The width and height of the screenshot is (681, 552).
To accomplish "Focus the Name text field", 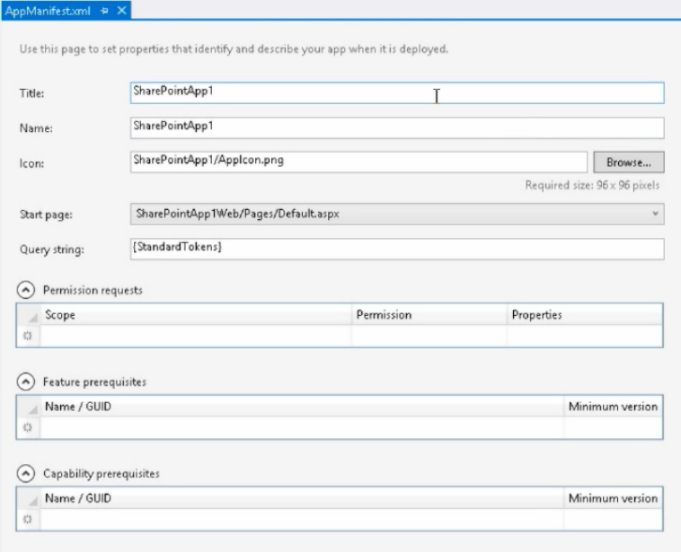I will [x=397, y=128].
